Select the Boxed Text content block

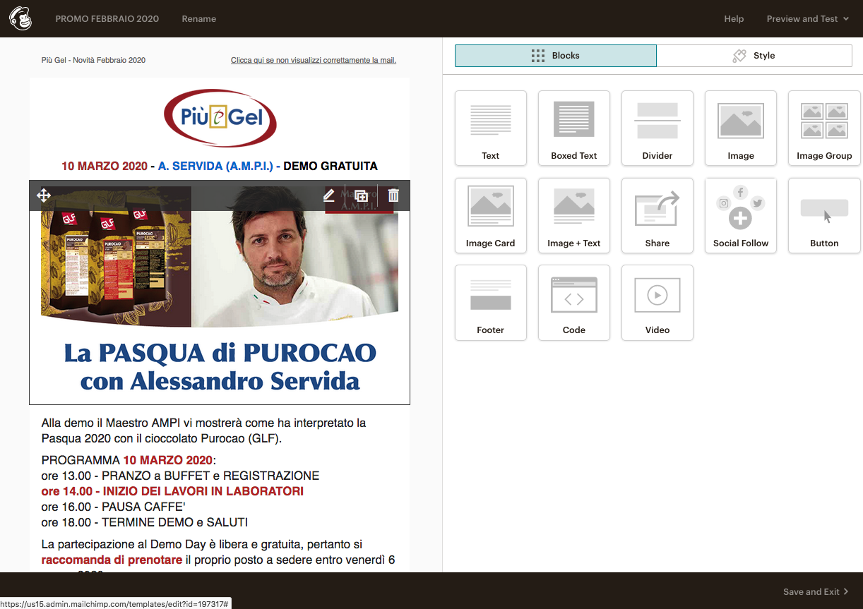[574, 128]
